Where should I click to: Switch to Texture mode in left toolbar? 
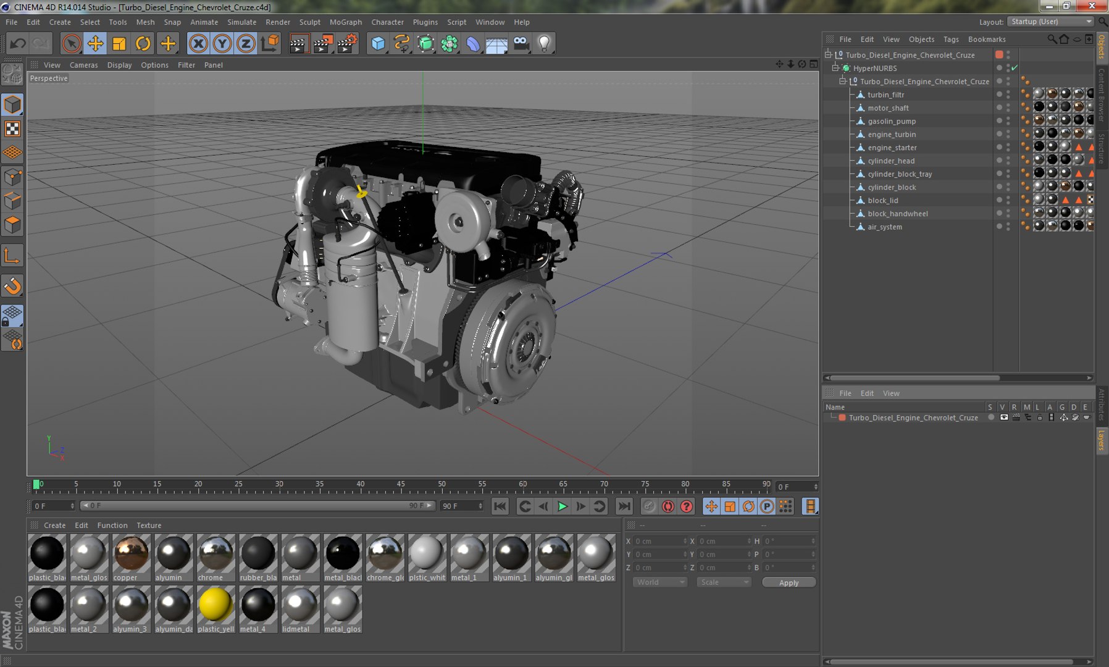click(x=12, y=128)
